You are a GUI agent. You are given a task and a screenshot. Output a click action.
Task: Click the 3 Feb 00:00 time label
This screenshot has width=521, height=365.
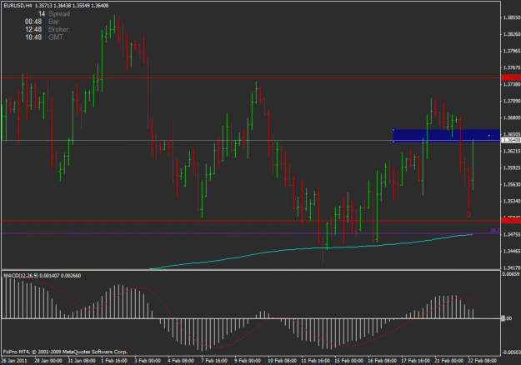pos(148,361)
